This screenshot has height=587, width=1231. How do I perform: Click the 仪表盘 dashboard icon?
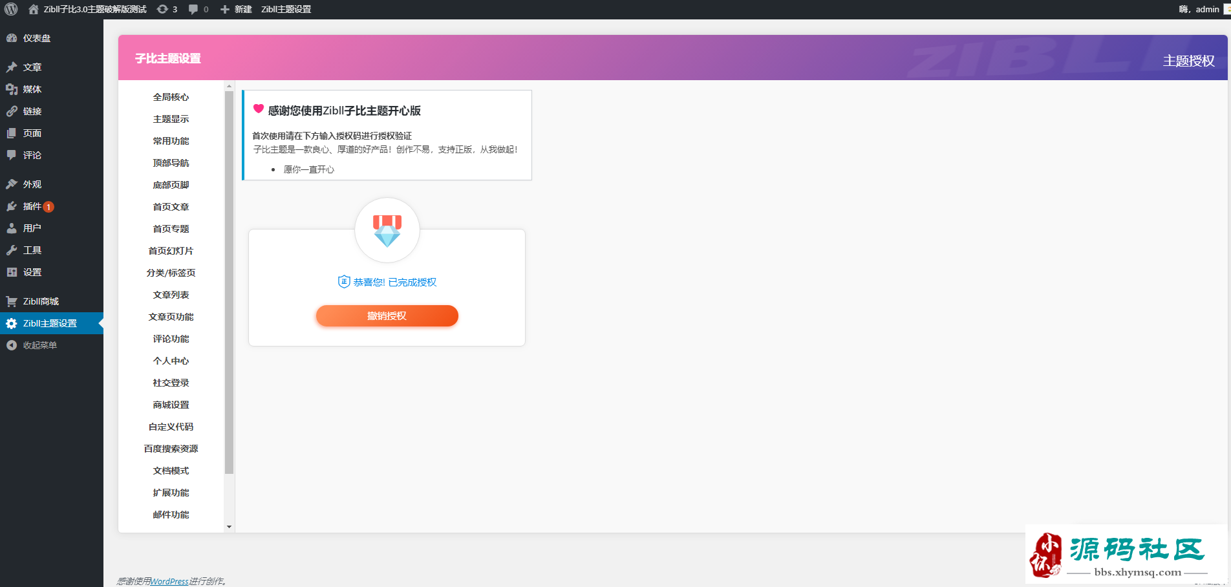click(12, 38)
